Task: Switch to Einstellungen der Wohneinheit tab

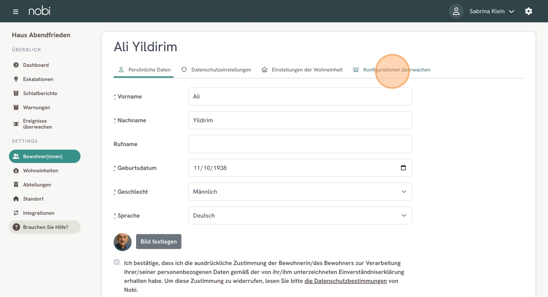Action: [302, 70]
